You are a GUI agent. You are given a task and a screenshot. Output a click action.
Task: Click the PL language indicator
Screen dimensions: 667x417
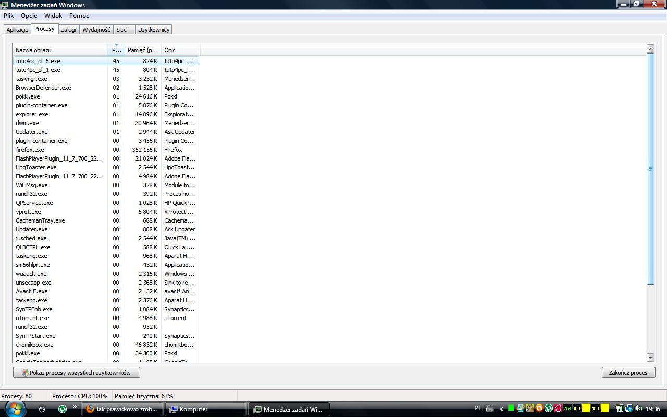pos(478,409)
